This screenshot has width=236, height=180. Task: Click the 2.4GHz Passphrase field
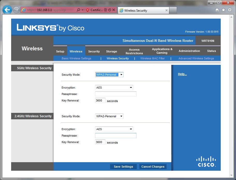(116, 135)
